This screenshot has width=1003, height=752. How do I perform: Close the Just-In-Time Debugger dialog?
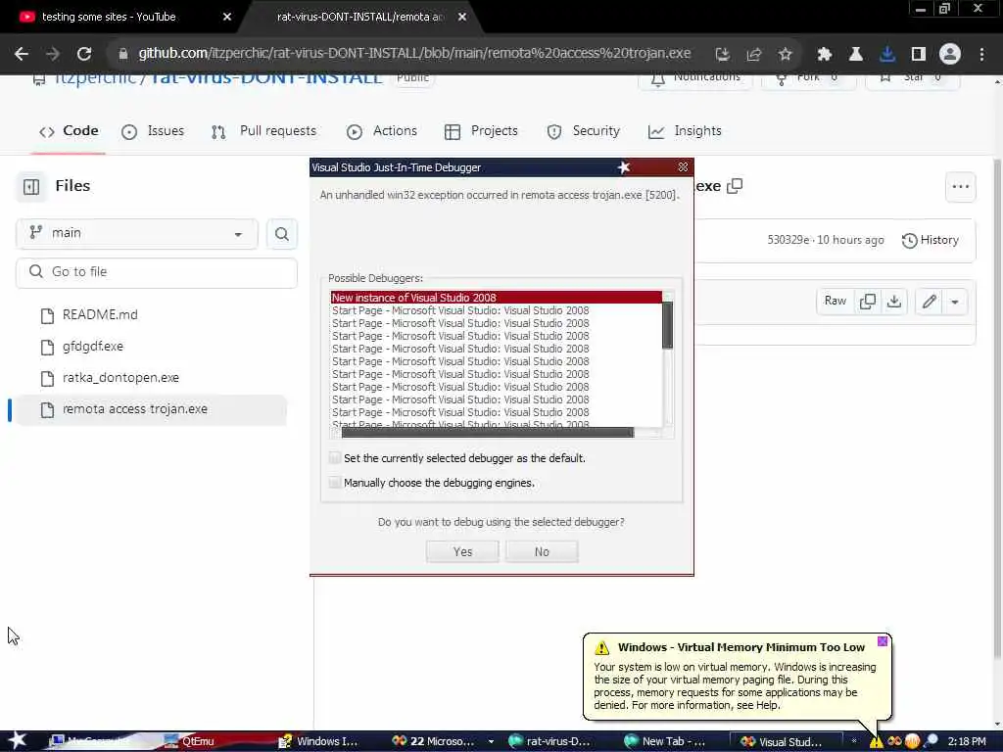point(683,166)
